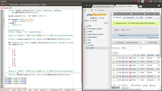Tick the Show all checkbox
The image size is (162, 91).
click(116, 42)
